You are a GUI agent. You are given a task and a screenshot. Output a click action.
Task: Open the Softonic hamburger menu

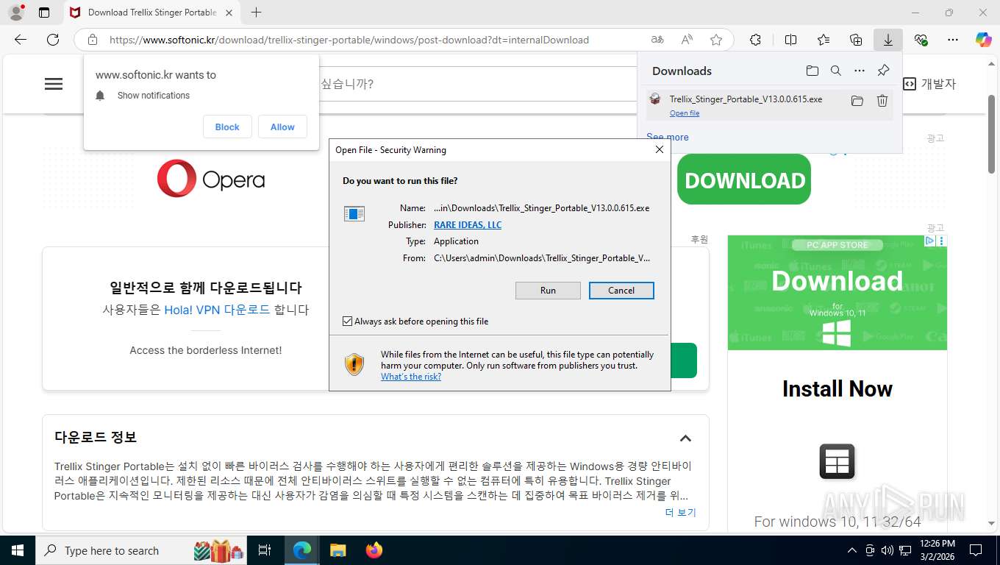pyautogui.click(x=54, y=84)
